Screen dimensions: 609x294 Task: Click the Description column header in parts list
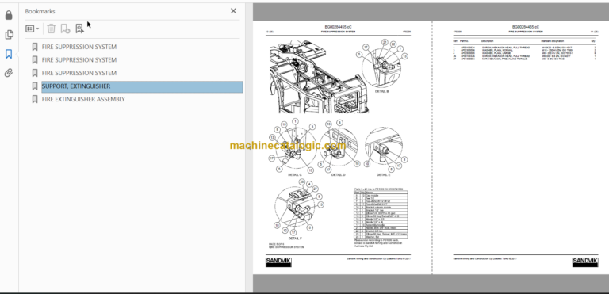487,40
